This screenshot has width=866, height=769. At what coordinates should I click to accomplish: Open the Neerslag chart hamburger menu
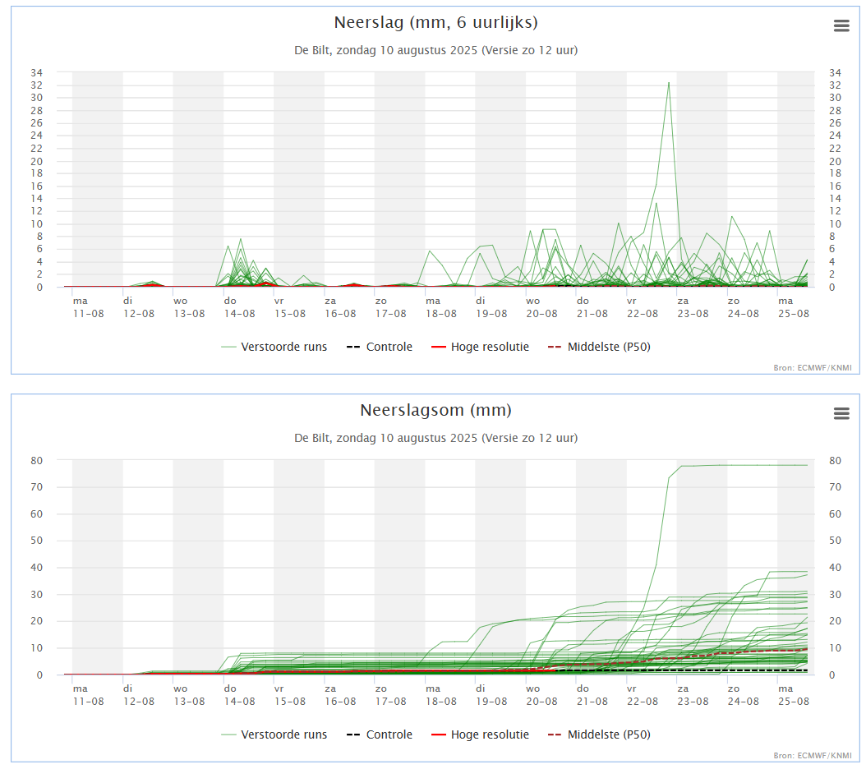pos(841,25)
